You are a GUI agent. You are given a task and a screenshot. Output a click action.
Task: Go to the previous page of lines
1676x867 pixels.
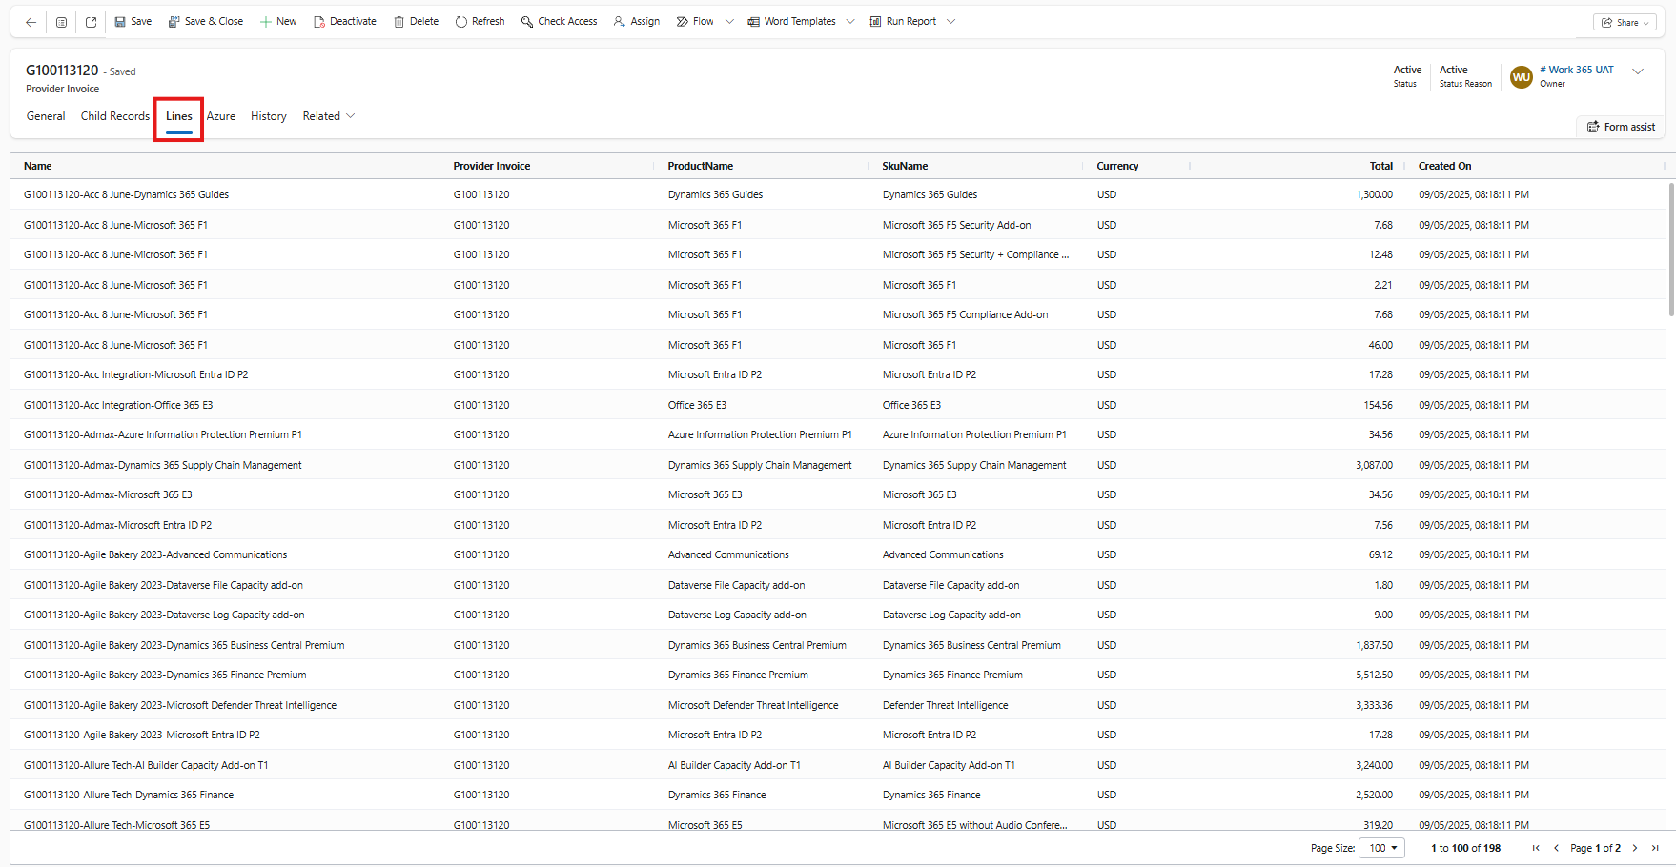tap(1557, 848)
